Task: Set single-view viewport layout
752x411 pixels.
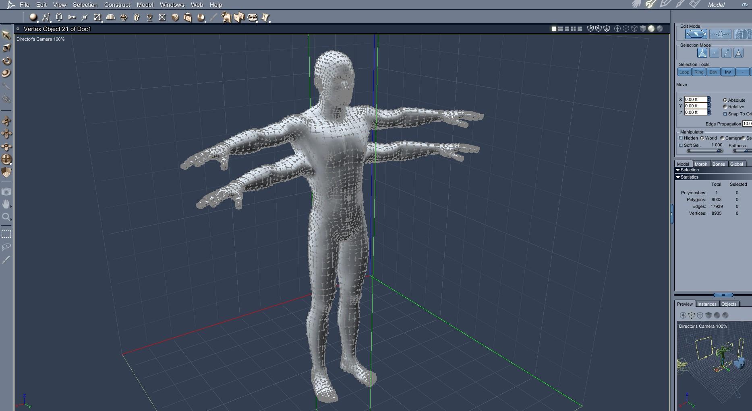Action: pos(554,29)
